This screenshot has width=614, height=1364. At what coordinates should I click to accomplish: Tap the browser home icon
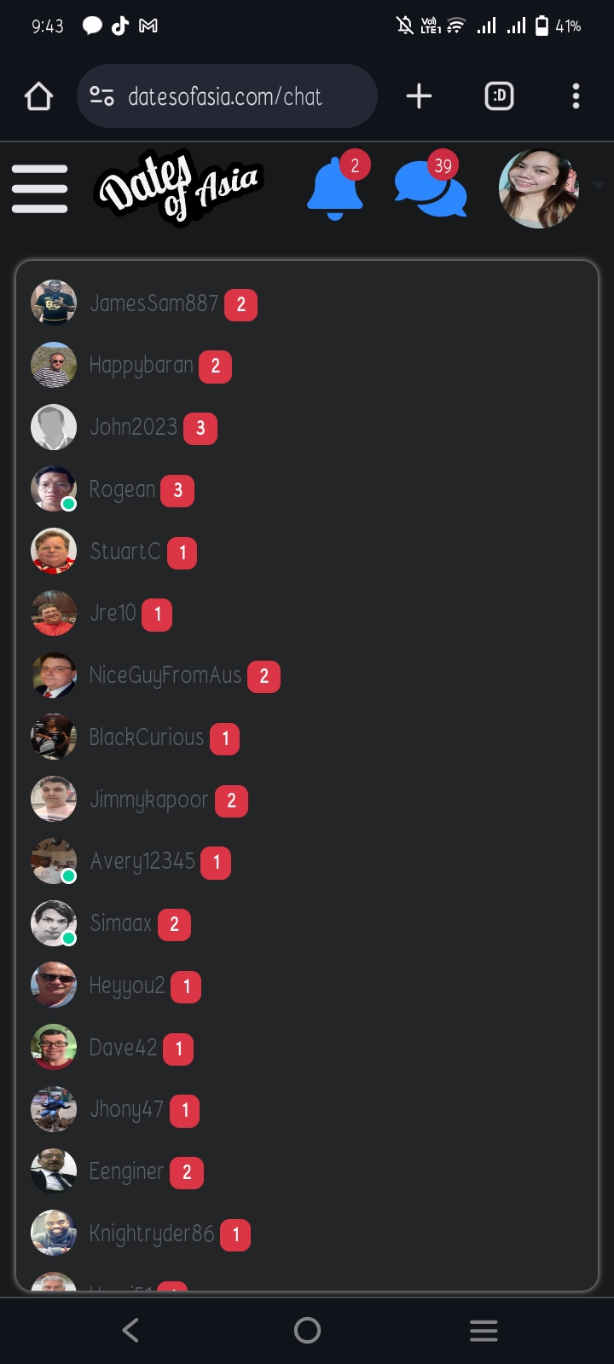pos(39,96)
